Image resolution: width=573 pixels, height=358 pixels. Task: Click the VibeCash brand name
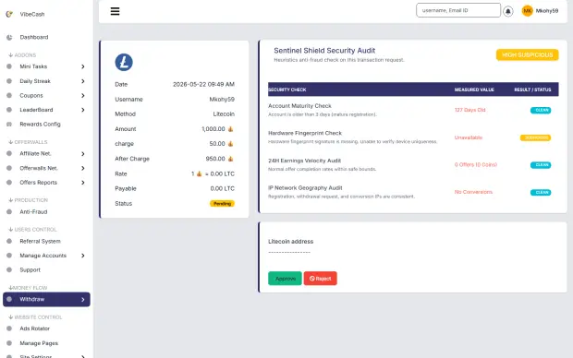click(x=32, y=14)
